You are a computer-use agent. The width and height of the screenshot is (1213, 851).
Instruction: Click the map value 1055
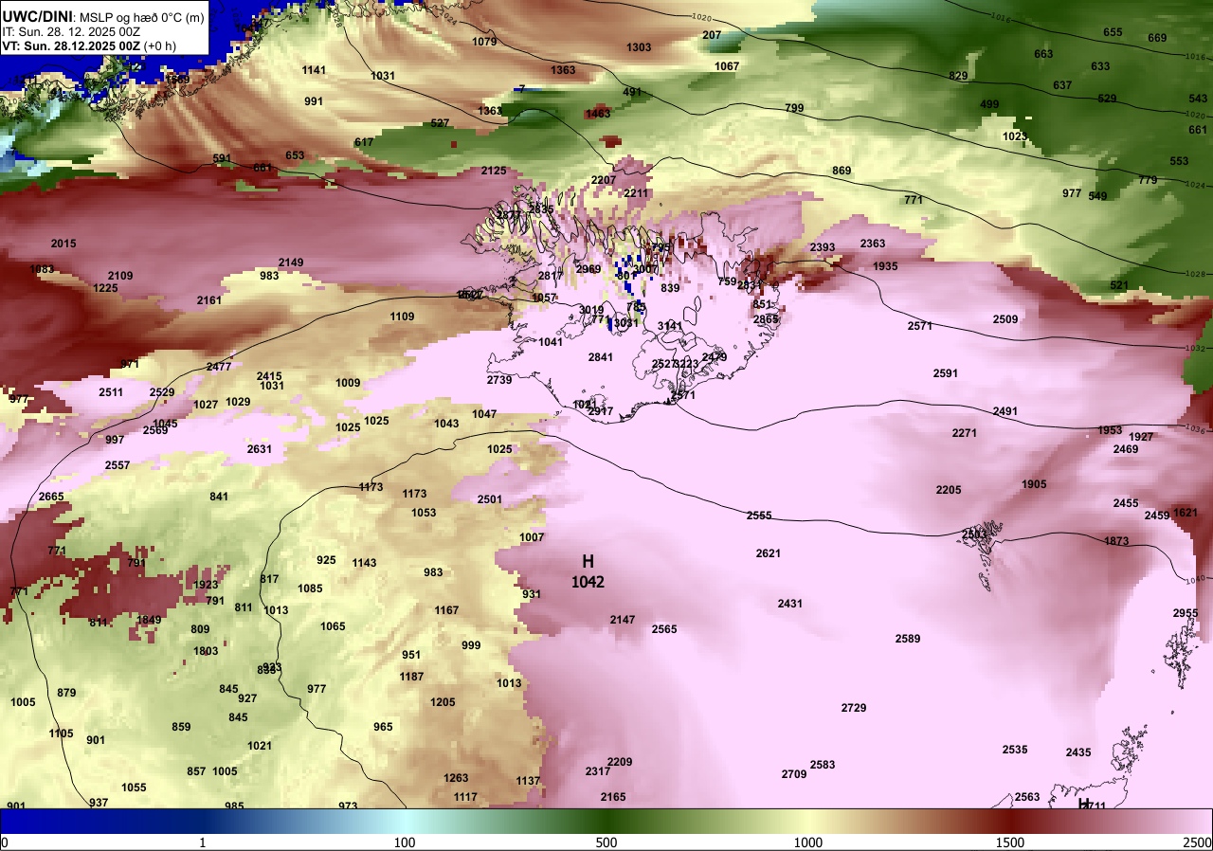tap(134, 788)
